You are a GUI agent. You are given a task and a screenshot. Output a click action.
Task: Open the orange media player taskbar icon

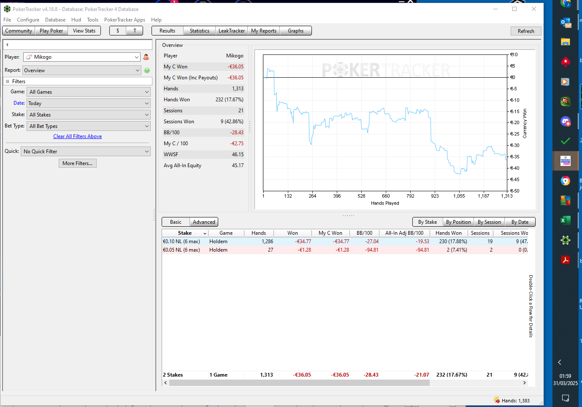[x=566, y=81]
